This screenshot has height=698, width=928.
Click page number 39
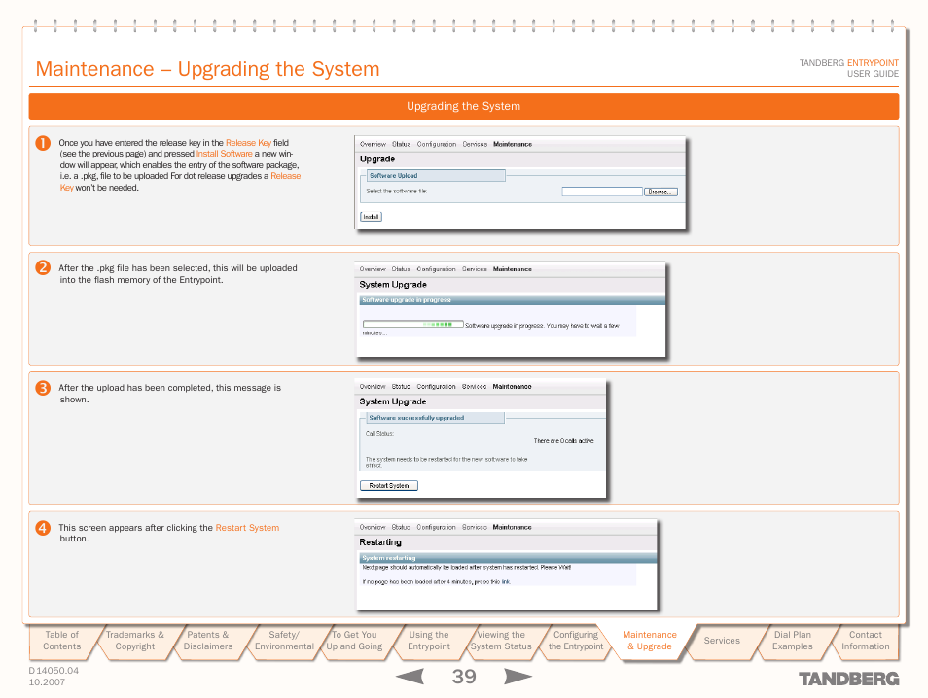464,676
